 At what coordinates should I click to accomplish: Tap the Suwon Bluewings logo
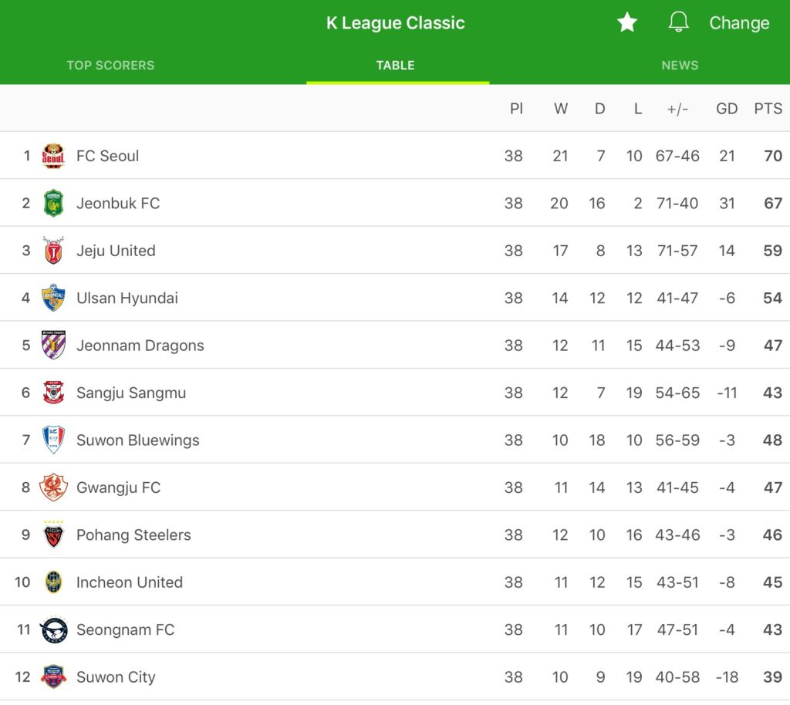tap(53, 440)
